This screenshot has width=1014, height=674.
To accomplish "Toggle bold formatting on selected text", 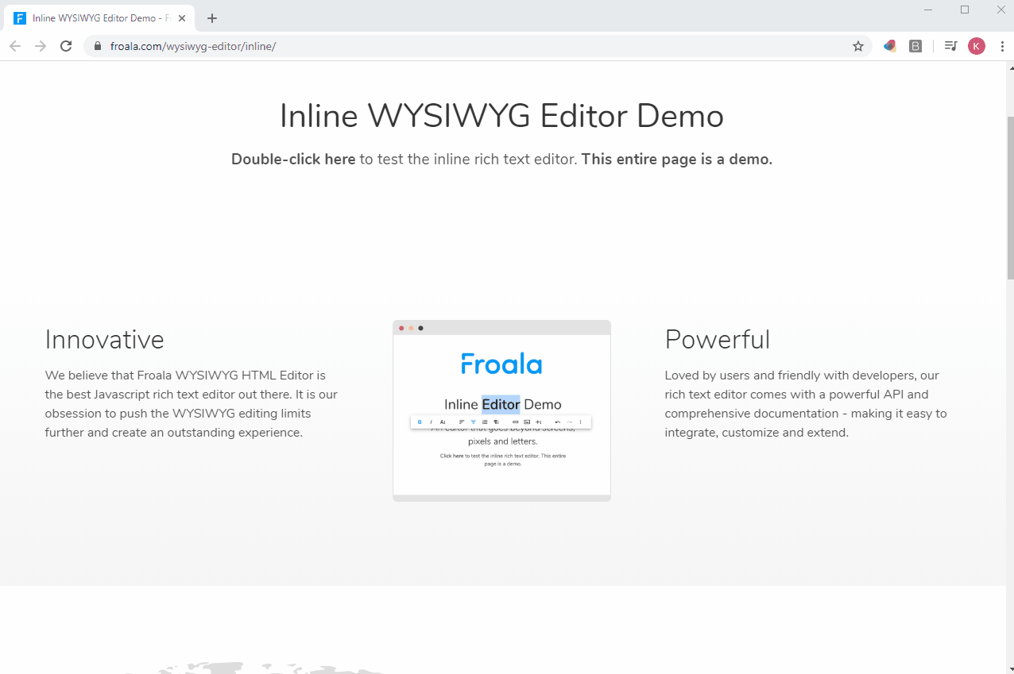I will [x=419, y=422].
